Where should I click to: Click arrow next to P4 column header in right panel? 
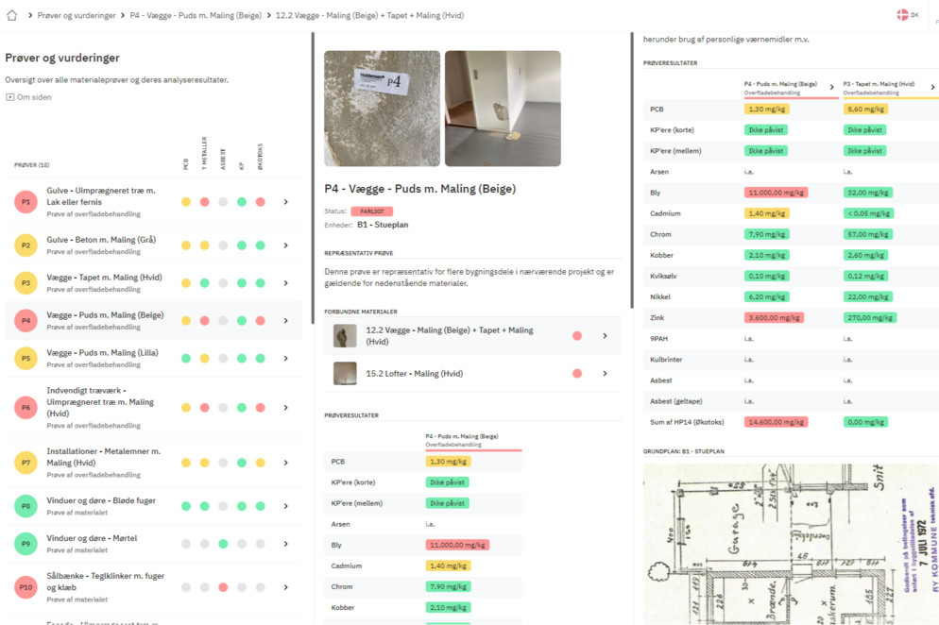click(x=832, y=88)
